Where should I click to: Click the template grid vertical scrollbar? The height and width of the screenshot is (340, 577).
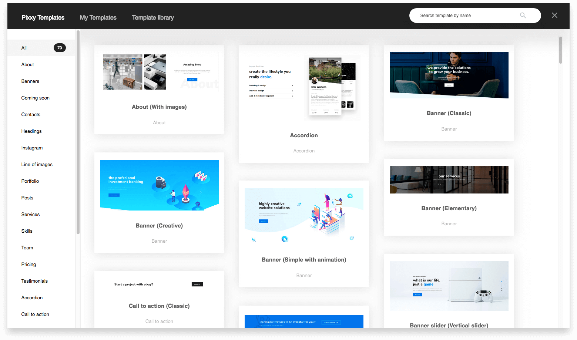pos(560,50)
